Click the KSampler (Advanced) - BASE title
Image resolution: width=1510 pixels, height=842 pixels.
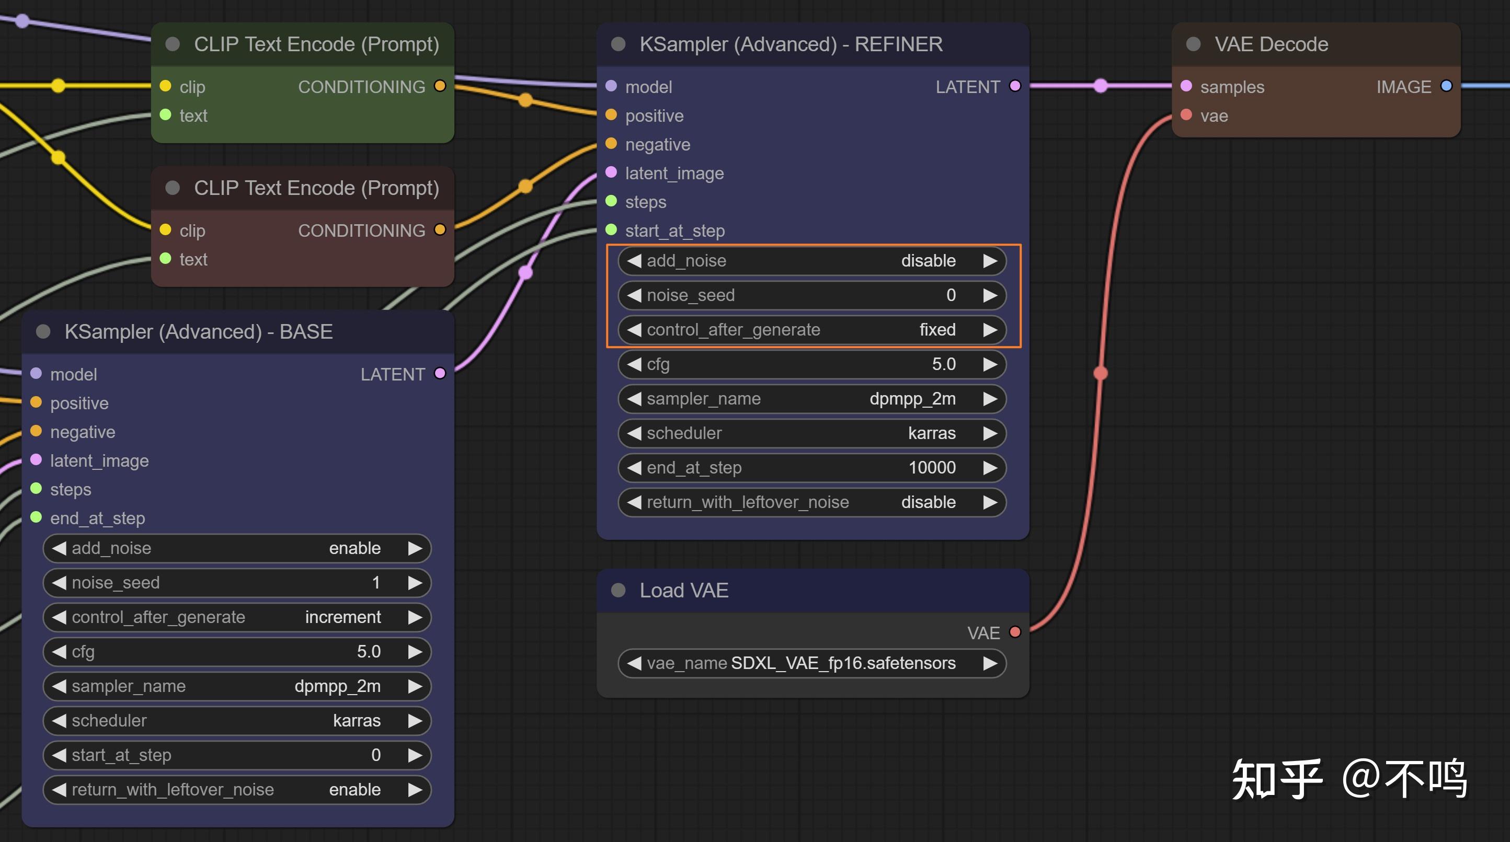198,332
